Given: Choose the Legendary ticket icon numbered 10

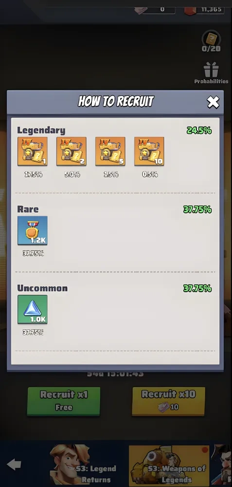Looking at the screenshot, I should click(149, 151).
